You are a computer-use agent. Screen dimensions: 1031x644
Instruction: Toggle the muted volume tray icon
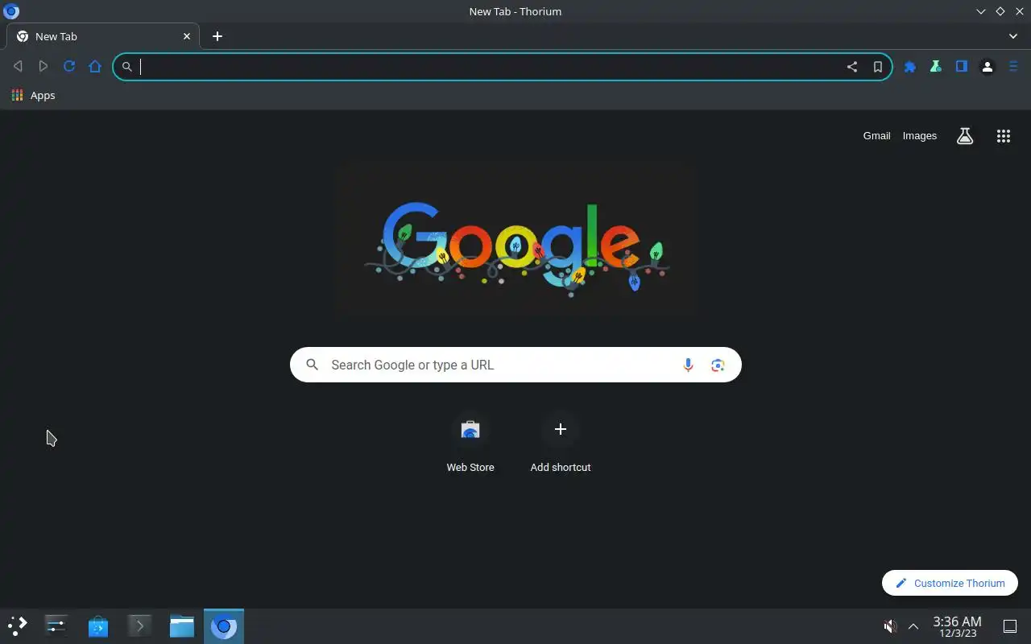[x=890, y=626]
